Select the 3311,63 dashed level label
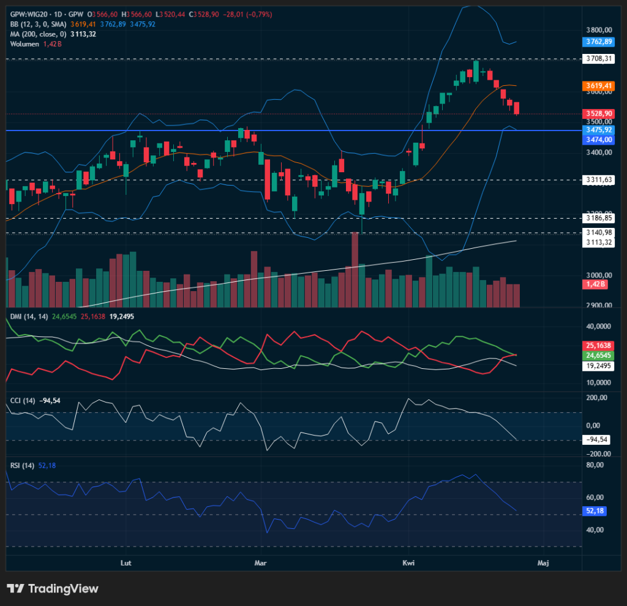 pyautogui.click(x=599, y=180)
